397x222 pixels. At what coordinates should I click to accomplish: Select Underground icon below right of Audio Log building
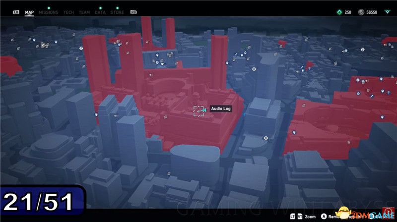pyautogui.click(x=266, y=138)
